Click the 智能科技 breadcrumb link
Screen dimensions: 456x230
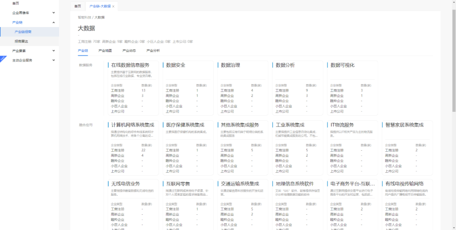click(84, 17)
